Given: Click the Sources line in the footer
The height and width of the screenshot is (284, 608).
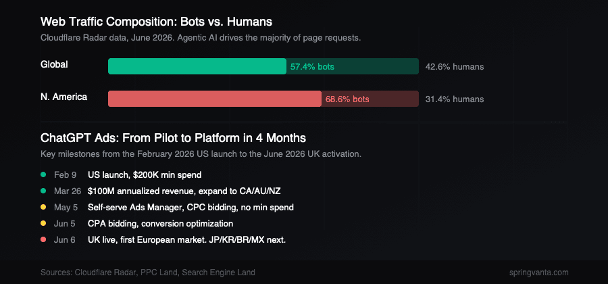Looking at the screenshot, I should tap(148, 273).
